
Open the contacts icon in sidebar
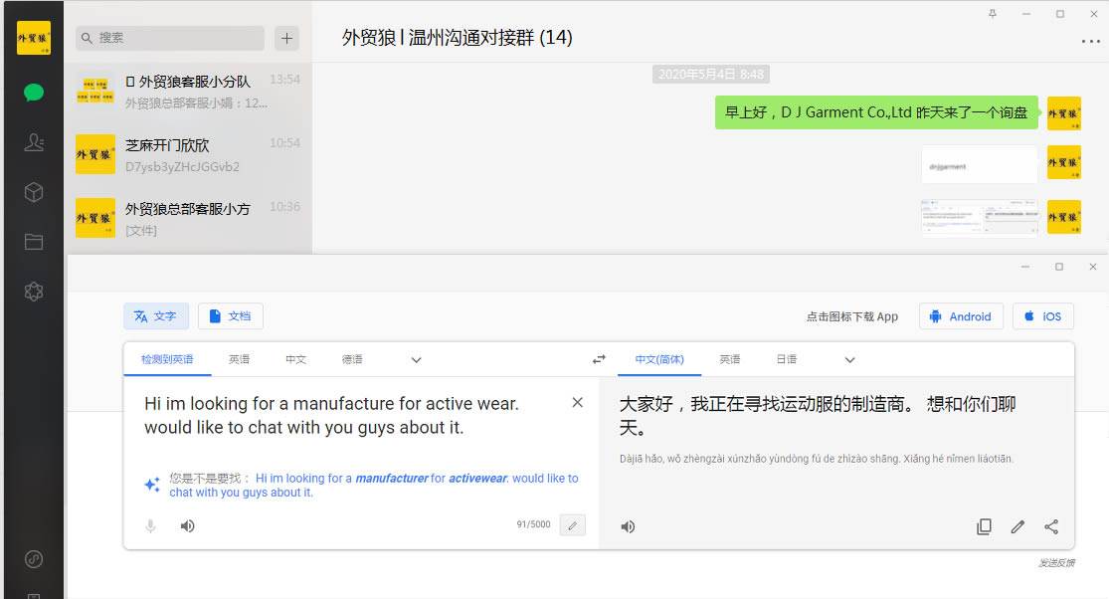[34, 142]
